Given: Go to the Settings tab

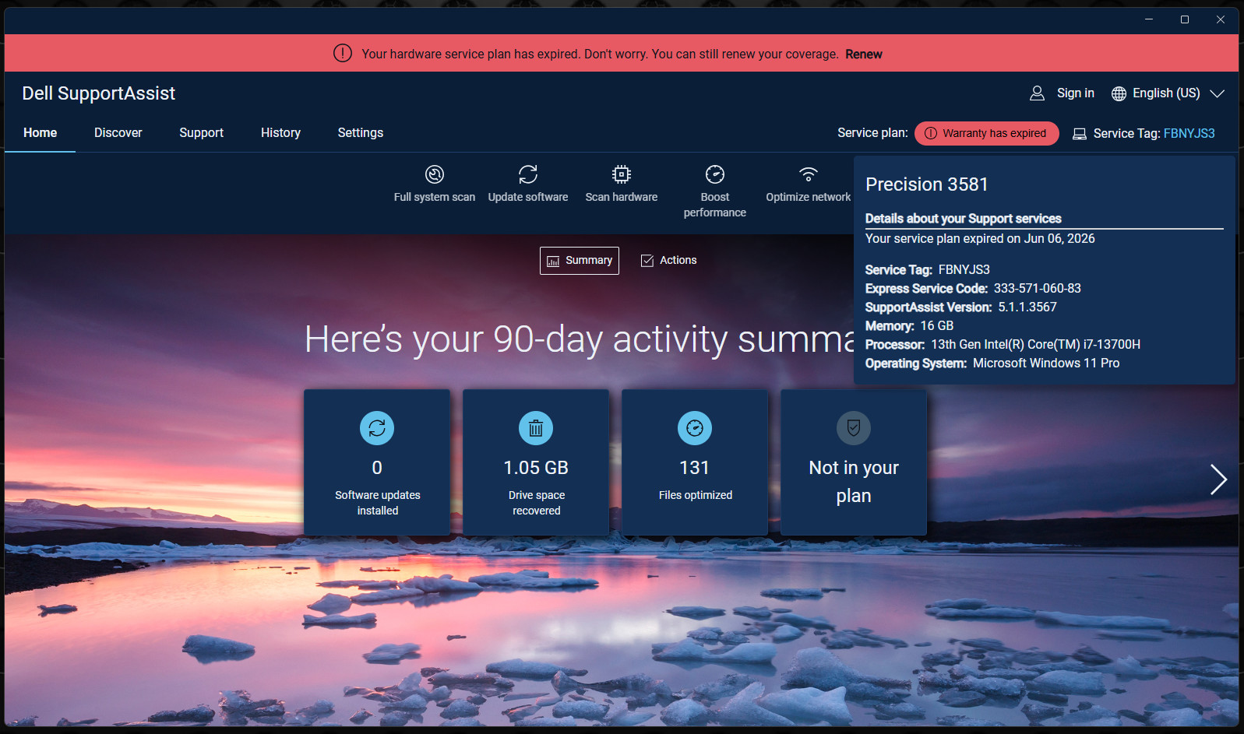Looking at the screenshot, I should tap(361, 133).
